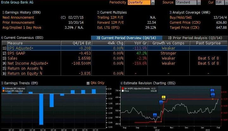Click the Growth vs Comps column header

169,43
